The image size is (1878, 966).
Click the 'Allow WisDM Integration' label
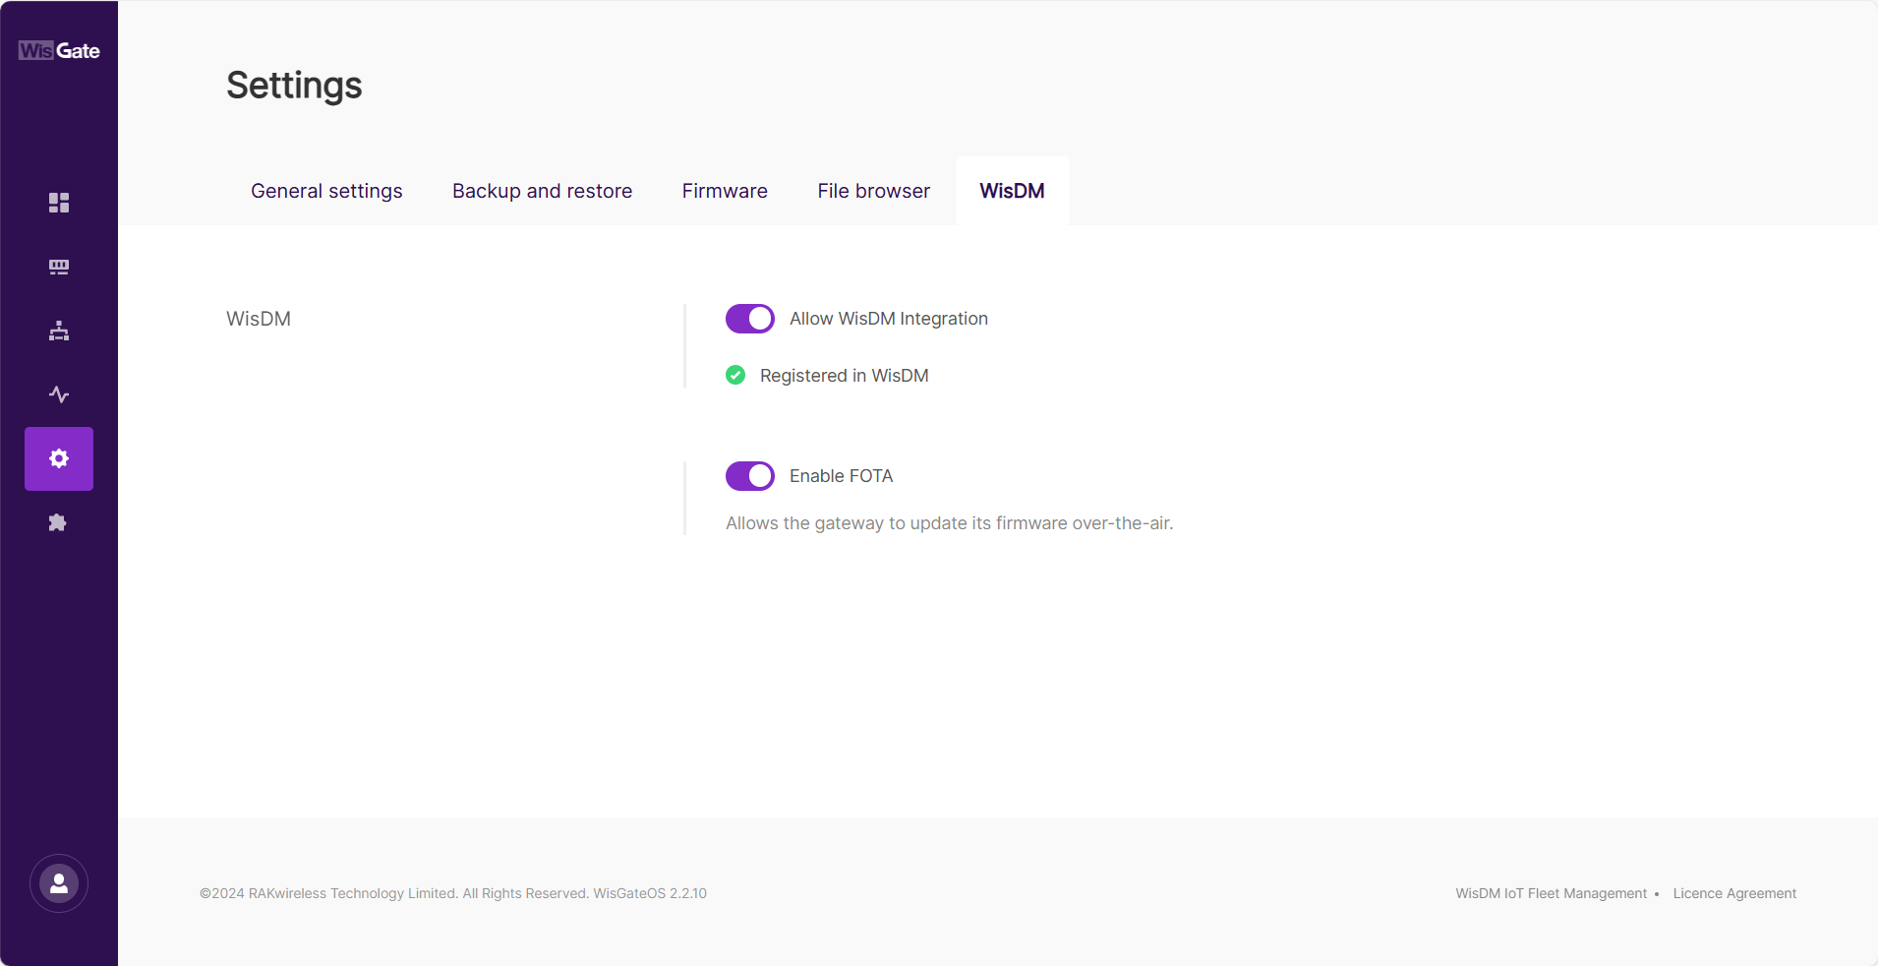point(889,319)
